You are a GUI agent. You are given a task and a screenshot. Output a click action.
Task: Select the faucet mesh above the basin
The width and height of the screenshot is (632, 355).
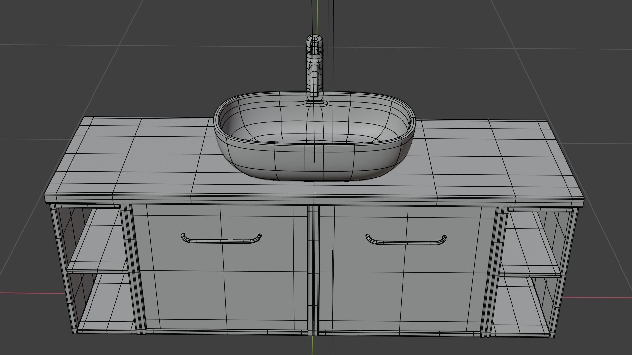[x=315, y=66]
